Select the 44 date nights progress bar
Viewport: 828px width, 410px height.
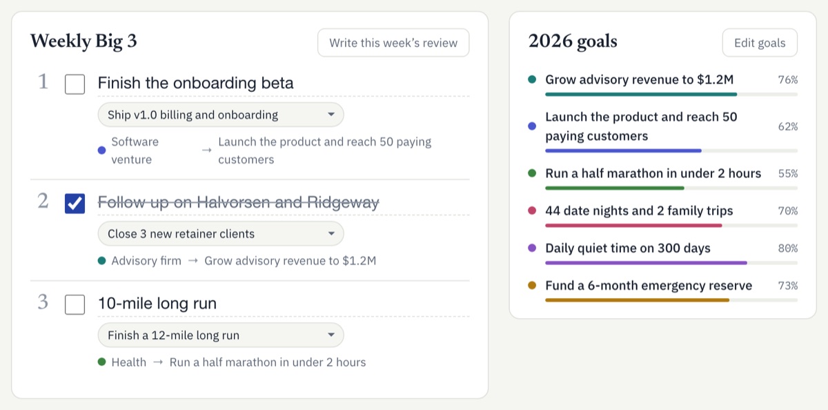[x=671, y=225]
